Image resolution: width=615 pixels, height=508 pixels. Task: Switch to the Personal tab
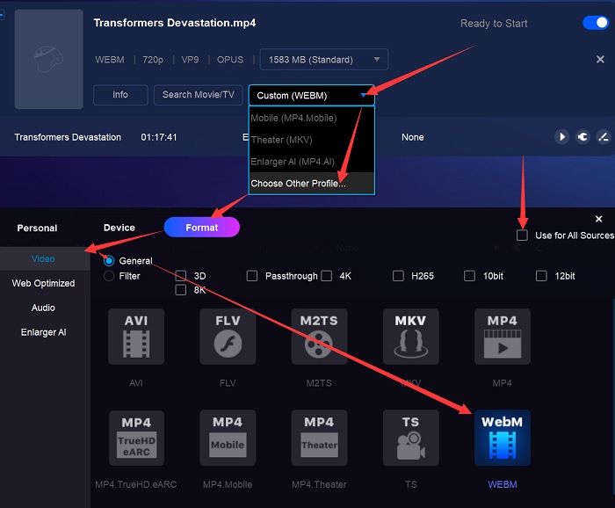[x=37, y=228]
